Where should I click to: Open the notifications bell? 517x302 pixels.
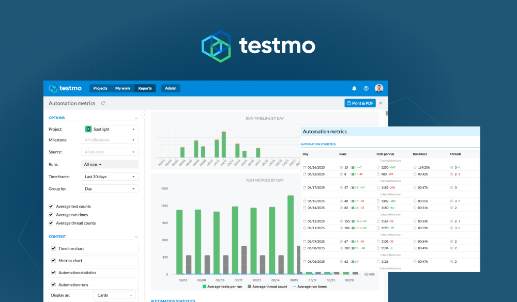coord(354,88)
